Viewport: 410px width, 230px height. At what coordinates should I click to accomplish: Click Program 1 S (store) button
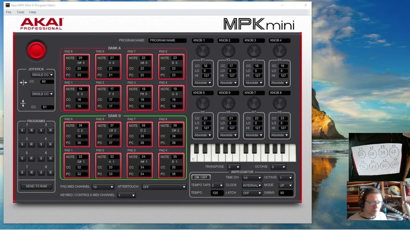coord(22,130)
